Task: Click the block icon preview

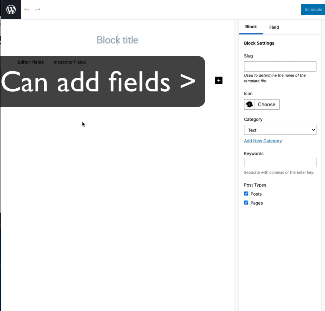Action: pyautogui.click(x=249, y=104)
